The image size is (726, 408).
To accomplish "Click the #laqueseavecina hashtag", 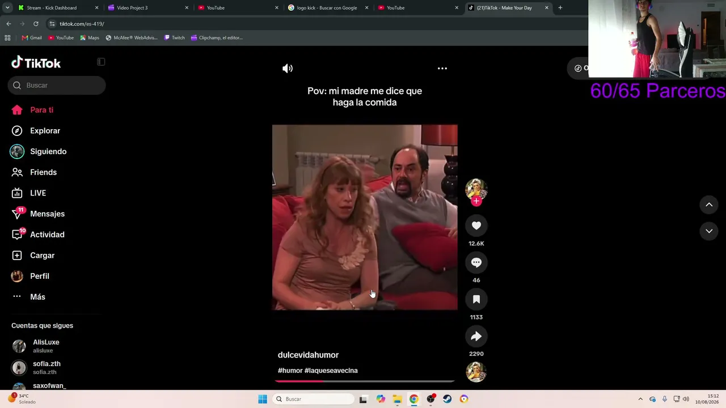I will pyautogui.click(x=331, y=371).
